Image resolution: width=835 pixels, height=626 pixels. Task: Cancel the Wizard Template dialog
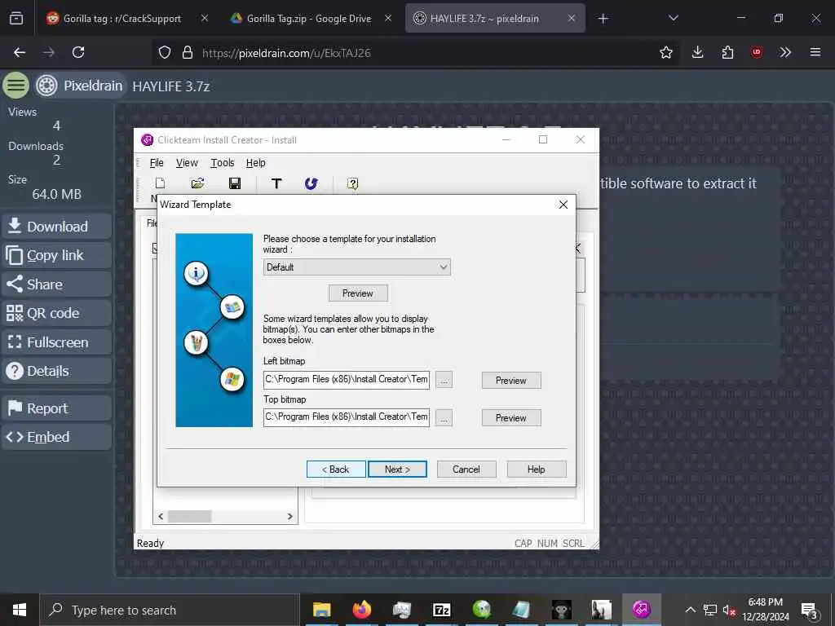click(x=466, y=469)
